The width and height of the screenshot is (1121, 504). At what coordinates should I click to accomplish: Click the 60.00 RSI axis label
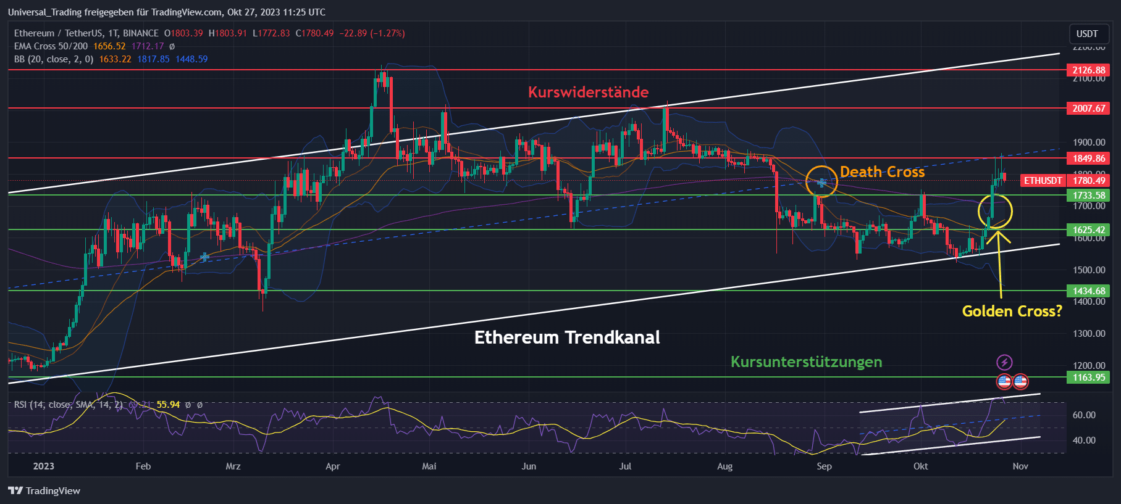tap(1084, 415)
